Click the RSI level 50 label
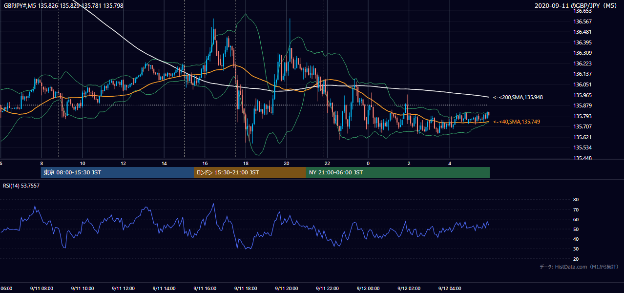This screenshot has height=293, width=624. (x=576, y=229)
